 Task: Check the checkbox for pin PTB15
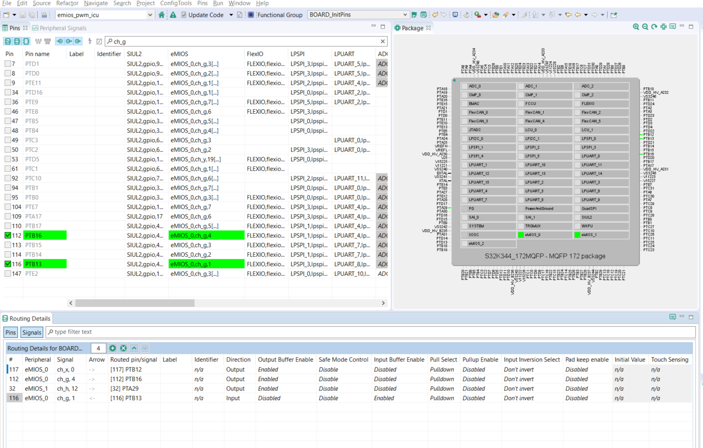(x=8, y=244)
